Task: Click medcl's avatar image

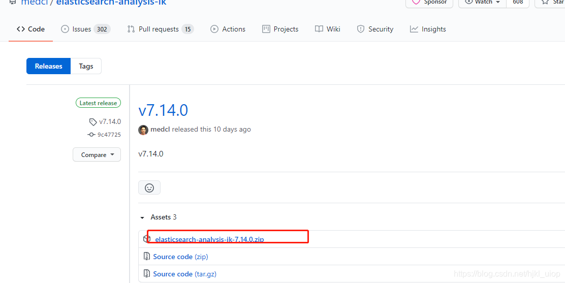Action: 143,130
